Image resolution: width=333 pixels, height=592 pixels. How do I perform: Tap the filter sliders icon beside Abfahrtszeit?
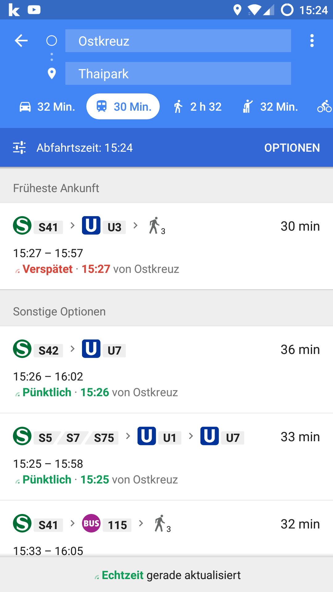pyautogui.click(x=19, y=147)
